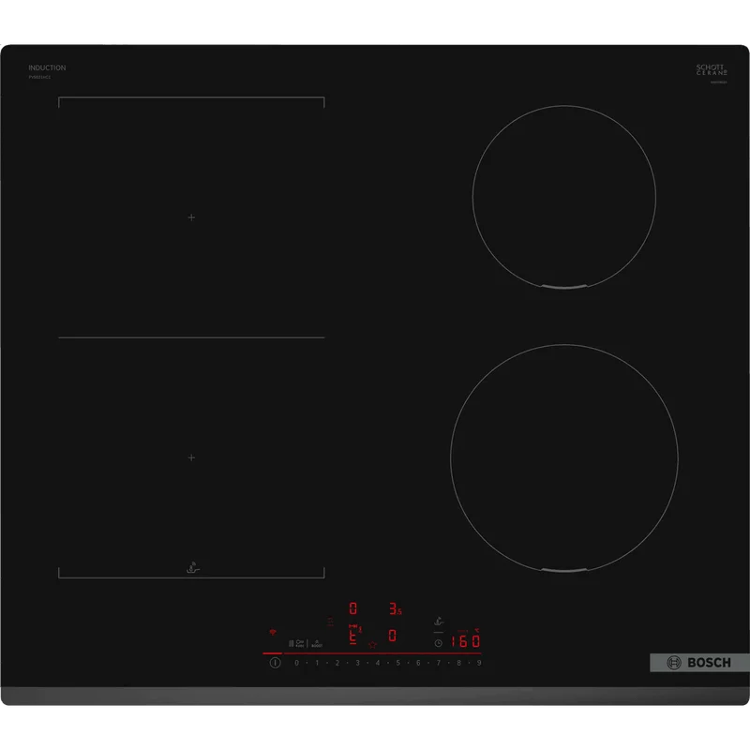Select the upper-left zone display showing 0

click(353, 608)
